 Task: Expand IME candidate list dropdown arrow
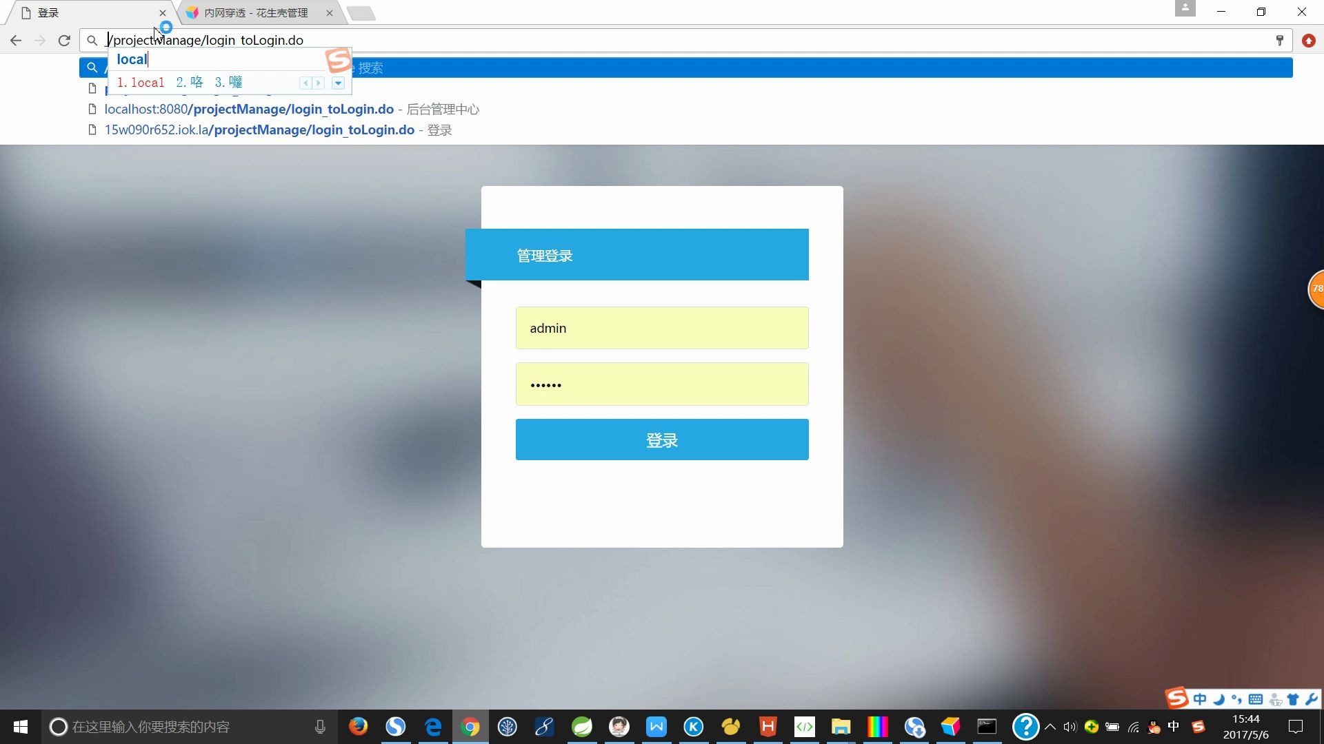click(338, 83)
